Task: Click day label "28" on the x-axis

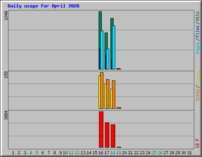Action: coord(172,153)
